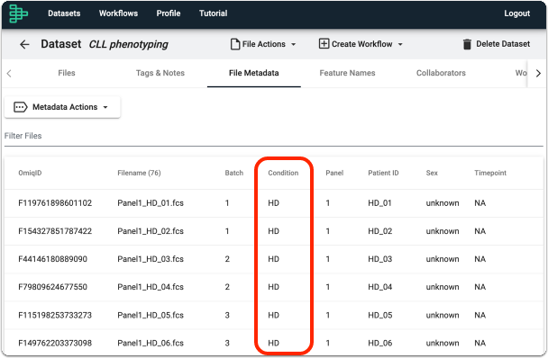Screen dimensions: 548x358
Task: Click the Create Workflow button label
Action: pos(361,44)
